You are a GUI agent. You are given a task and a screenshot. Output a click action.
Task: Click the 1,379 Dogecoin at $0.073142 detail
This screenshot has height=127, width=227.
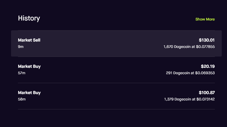pyautogui.click(x=189, y=99)
